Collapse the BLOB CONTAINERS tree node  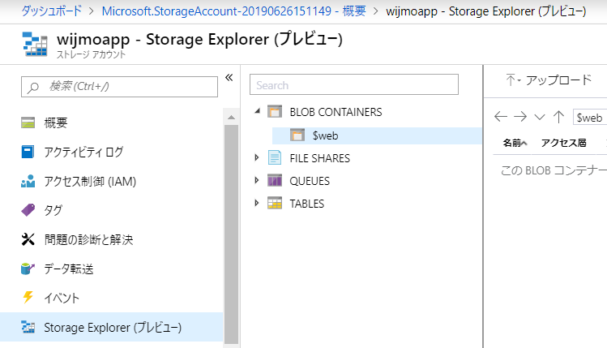click(257, 112)
